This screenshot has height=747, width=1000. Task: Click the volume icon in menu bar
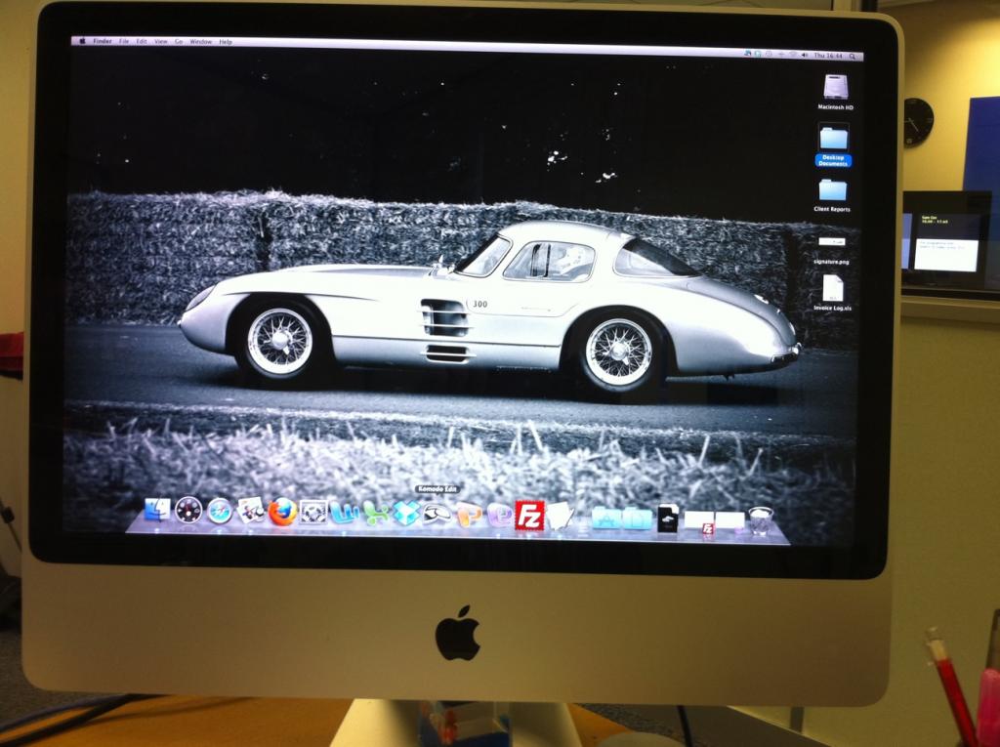click(x=805, y=56)
